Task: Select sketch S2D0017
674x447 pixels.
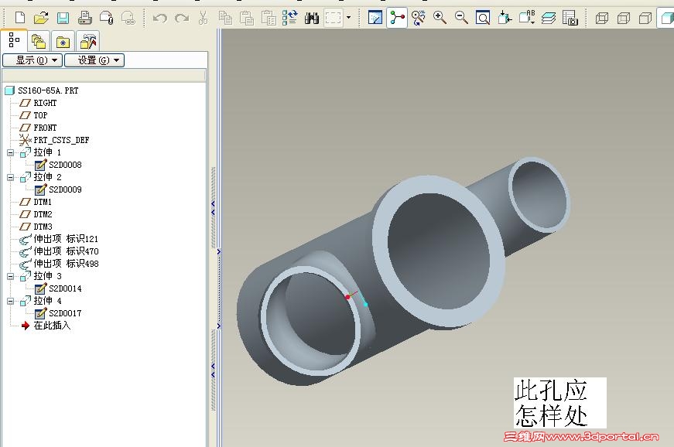Action: coord(58,313)
